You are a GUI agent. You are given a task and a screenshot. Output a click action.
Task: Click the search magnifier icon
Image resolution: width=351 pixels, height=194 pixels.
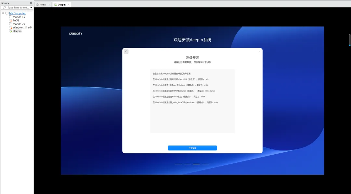tap(4, 7)
